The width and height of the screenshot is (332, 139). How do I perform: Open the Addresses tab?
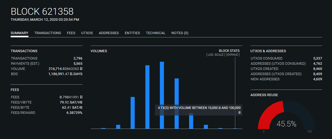tap(109, 33)
